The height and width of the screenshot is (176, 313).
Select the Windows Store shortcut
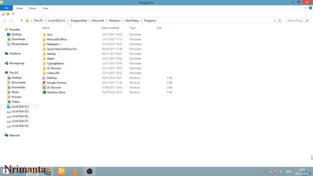[56, 92]
